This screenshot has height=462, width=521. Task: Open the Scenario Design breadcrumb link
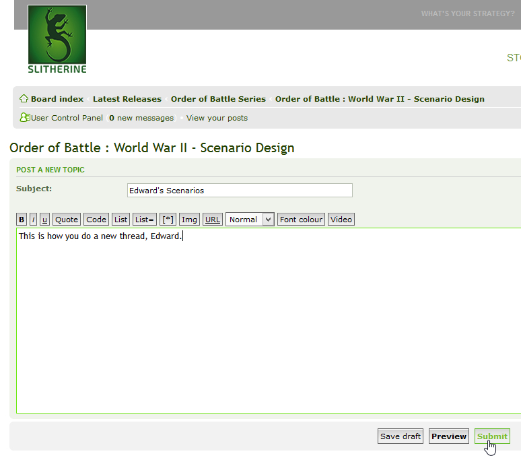pos(380,99)
